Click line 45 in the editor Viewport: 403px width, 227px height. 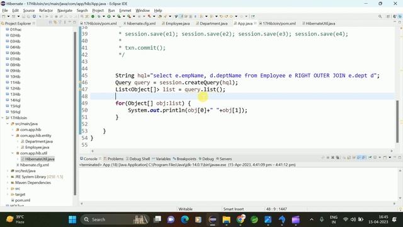click(x=242, y=76)
